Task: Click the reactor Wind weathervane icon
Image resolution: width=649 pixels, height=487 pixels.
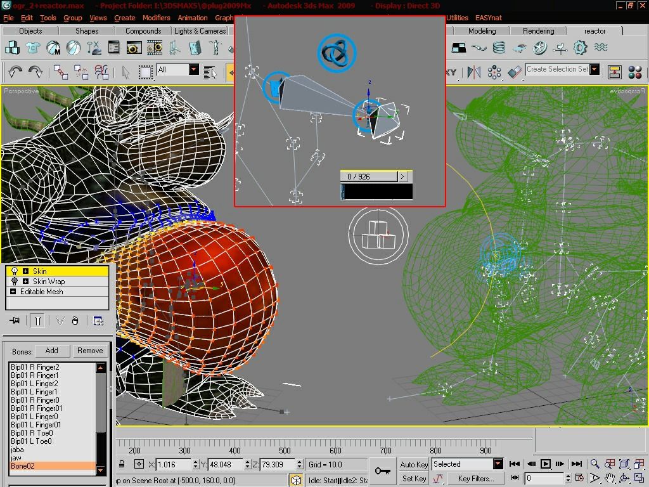Action: [x=560, y=48]
